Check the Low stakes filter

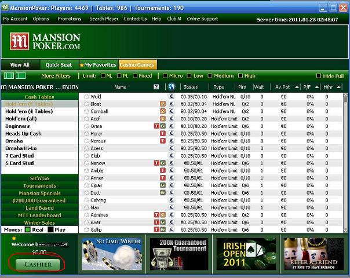(x=189, y=76)
